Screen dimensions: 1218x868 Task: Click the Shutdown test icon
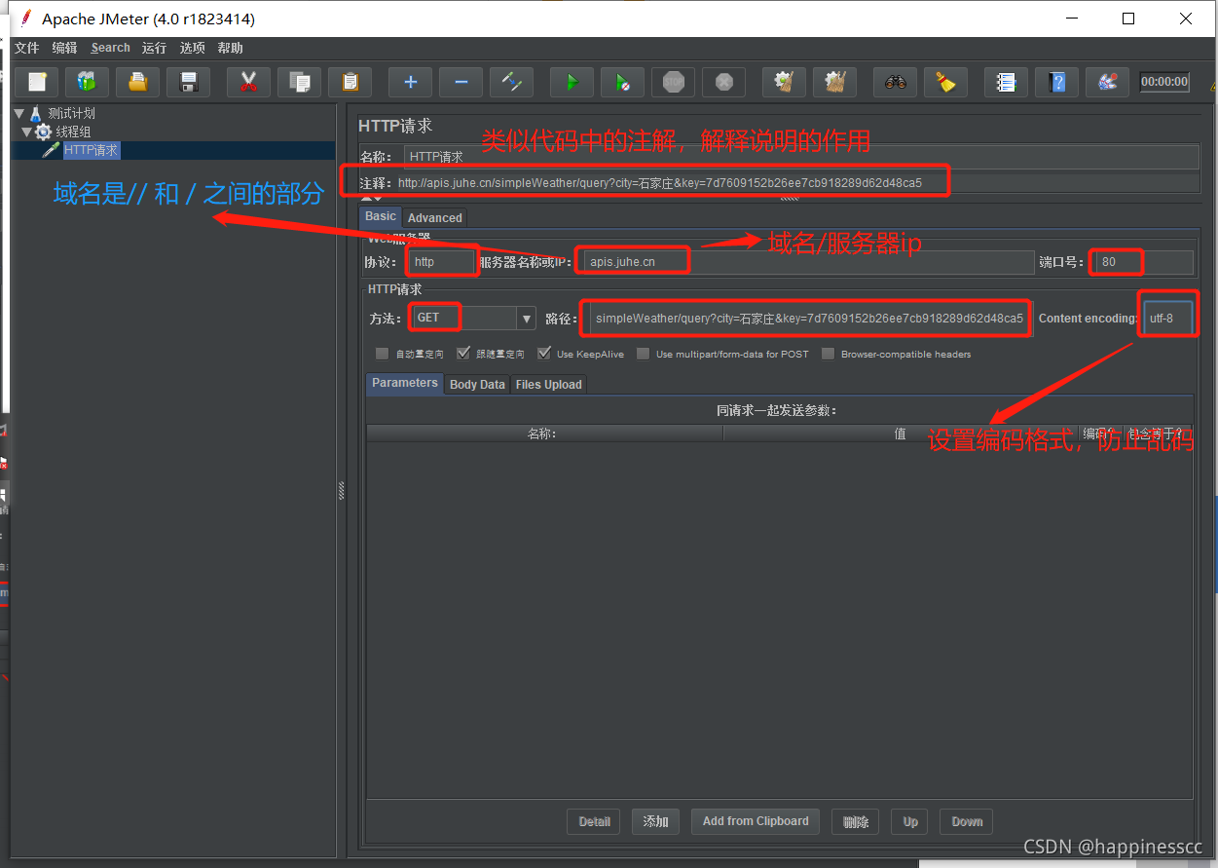click(x=723, y=82)
